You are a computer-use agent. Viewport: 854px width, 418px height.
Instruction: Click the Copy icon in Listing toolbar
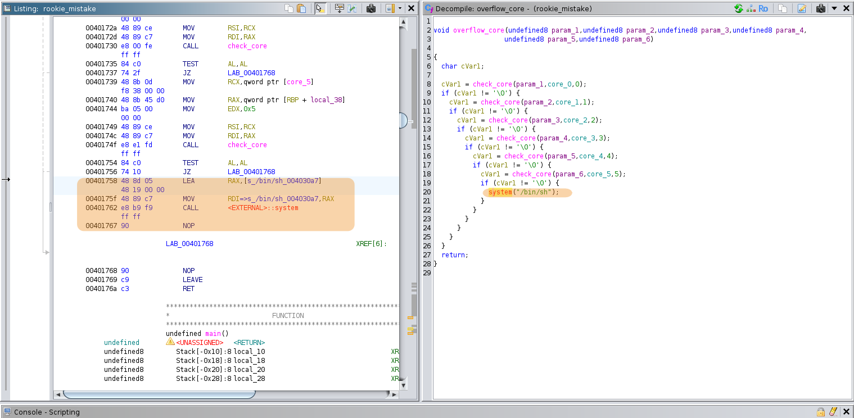pos(289,8)
